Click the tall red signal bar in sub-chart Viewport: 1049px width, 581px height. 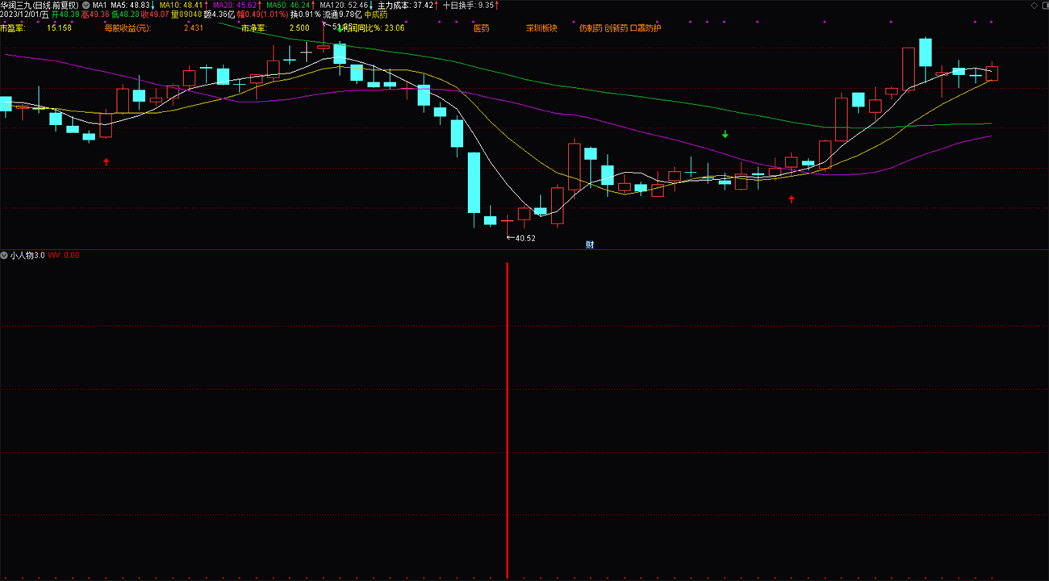[x=507, y=420]
